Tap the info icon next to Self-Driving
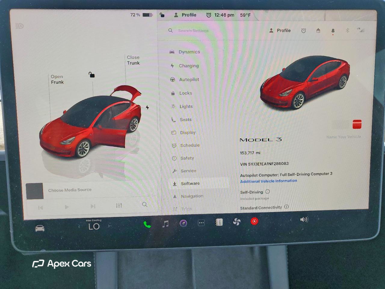 pos(268,191)
